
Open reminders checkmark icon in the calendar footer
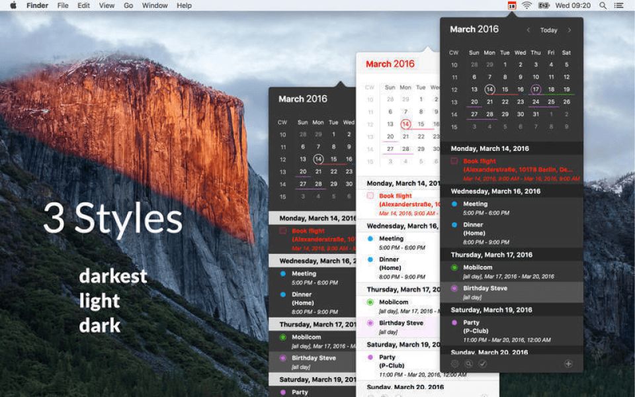(482, 364)
